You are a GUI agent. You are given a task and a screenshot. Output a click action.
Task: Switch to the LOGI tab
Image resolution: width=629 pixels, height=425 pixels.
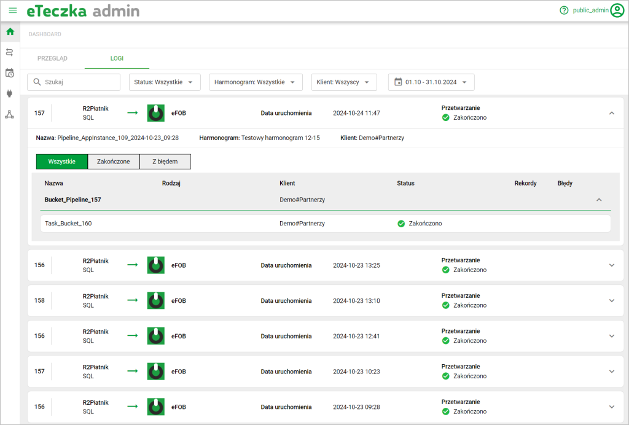(117, 58)
